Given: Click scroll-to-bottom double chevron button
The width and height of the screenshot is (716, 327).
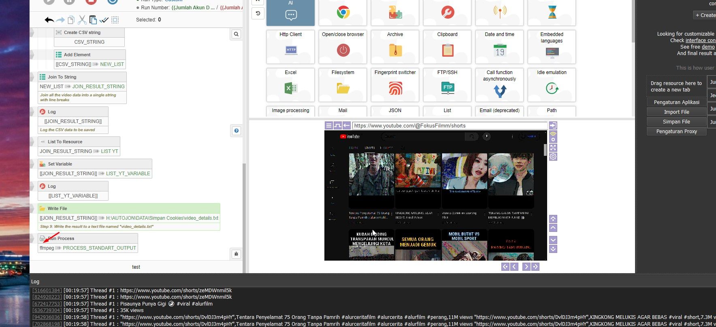Looking at the screenshot, I should click(x=553, y=249).
